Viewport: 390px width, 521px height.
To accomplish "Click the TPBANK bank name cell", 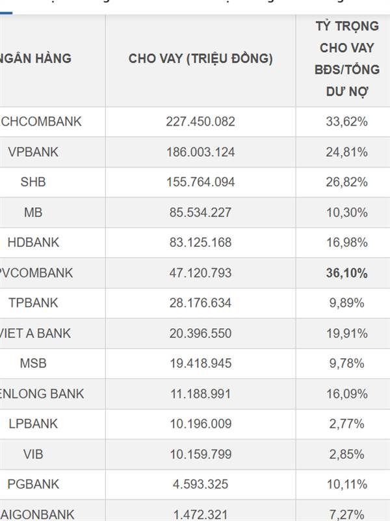I will (x=33, y=303).
